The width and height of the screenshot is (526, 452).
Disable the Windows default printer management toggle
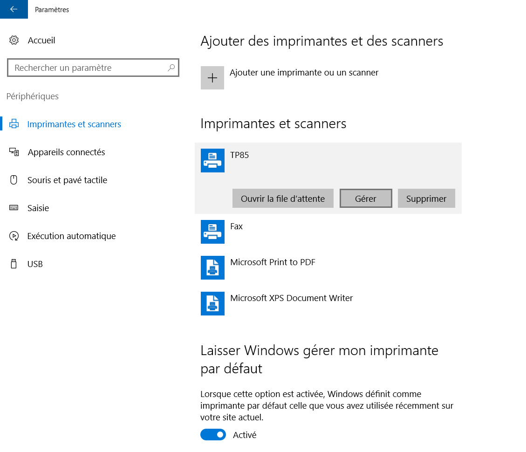[x=213, y=435]
